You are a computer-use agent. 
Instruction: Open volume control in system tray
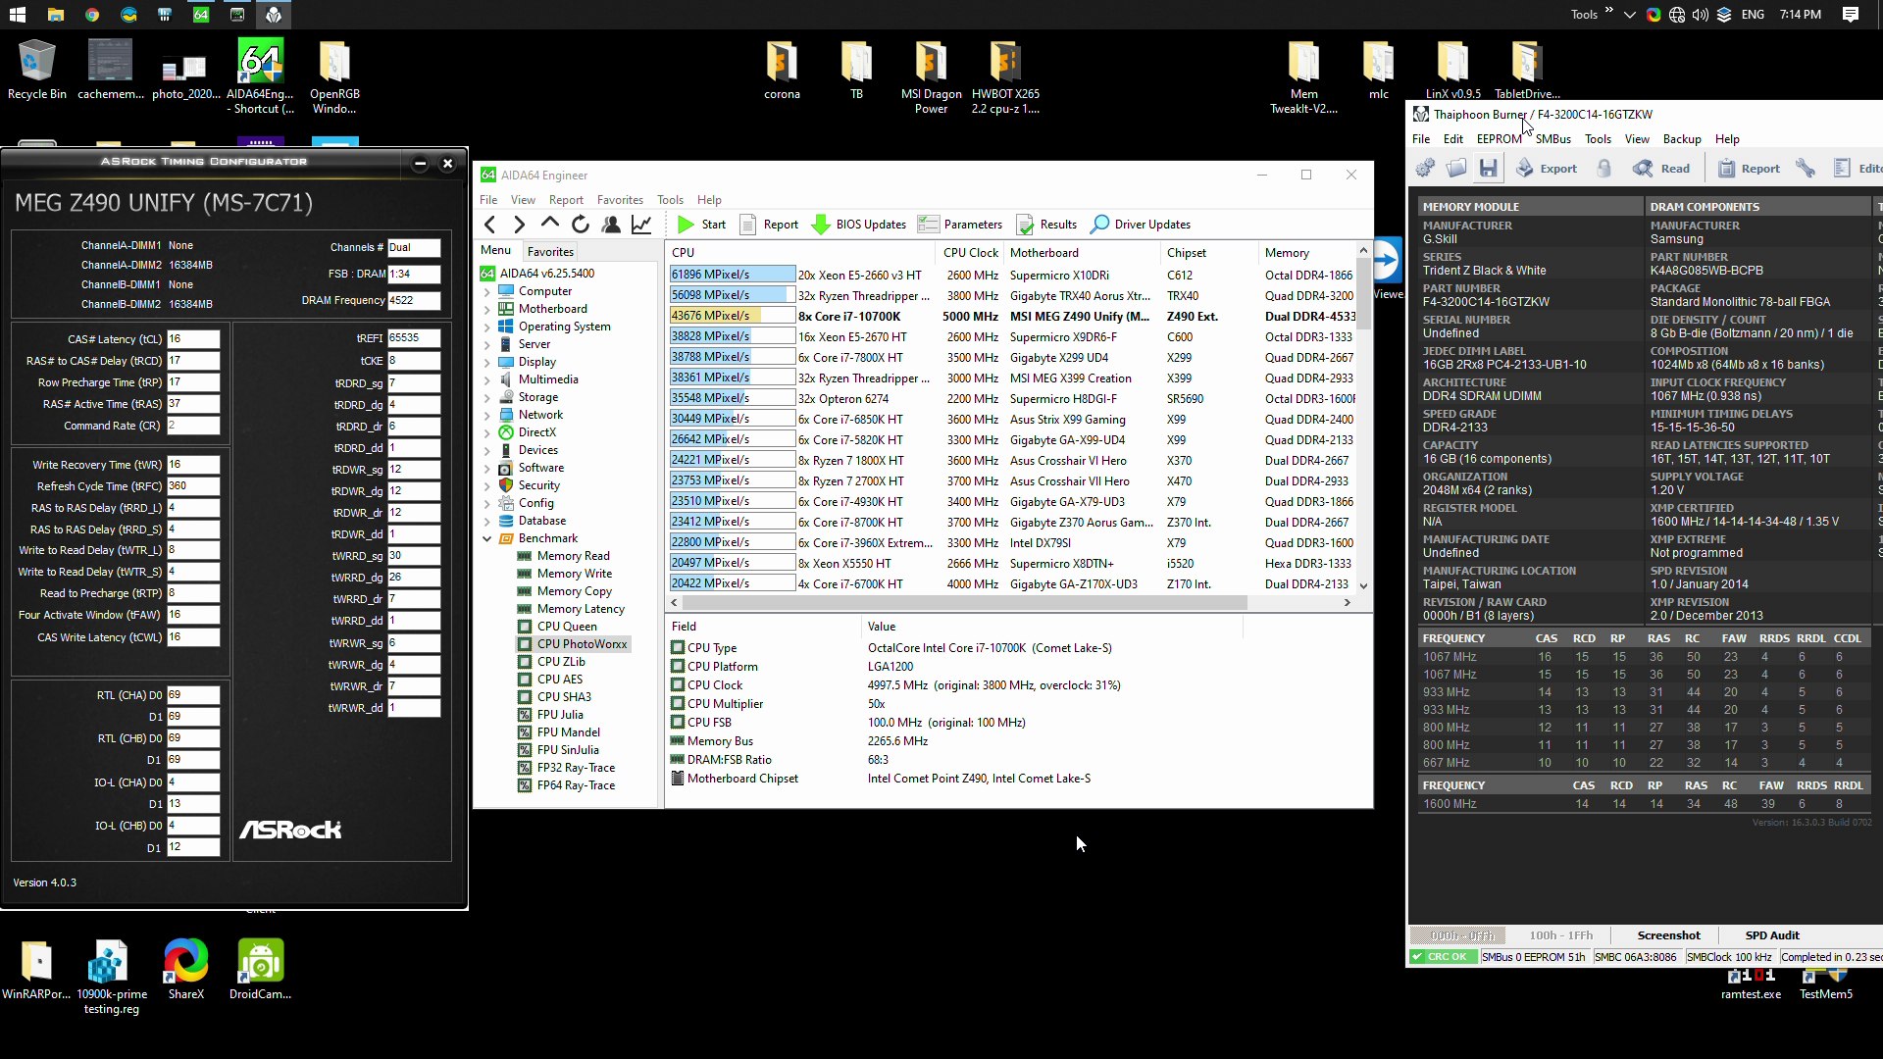click(1701, 15)
